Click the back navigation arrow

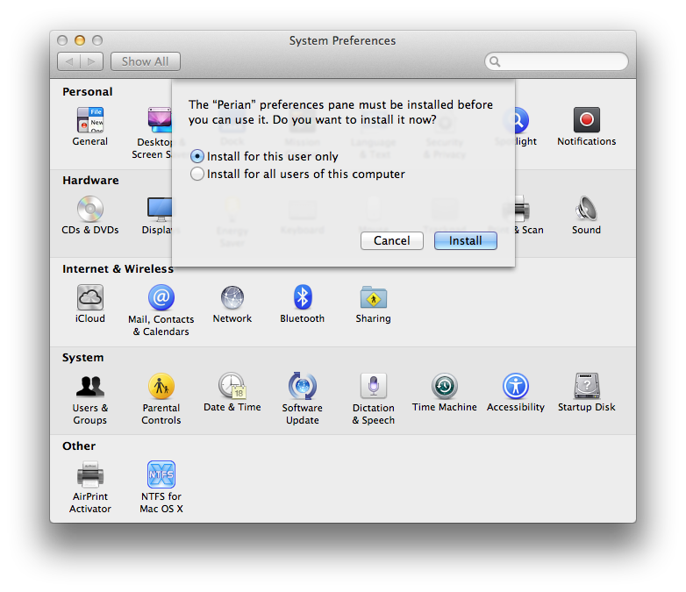coord(69,61)
